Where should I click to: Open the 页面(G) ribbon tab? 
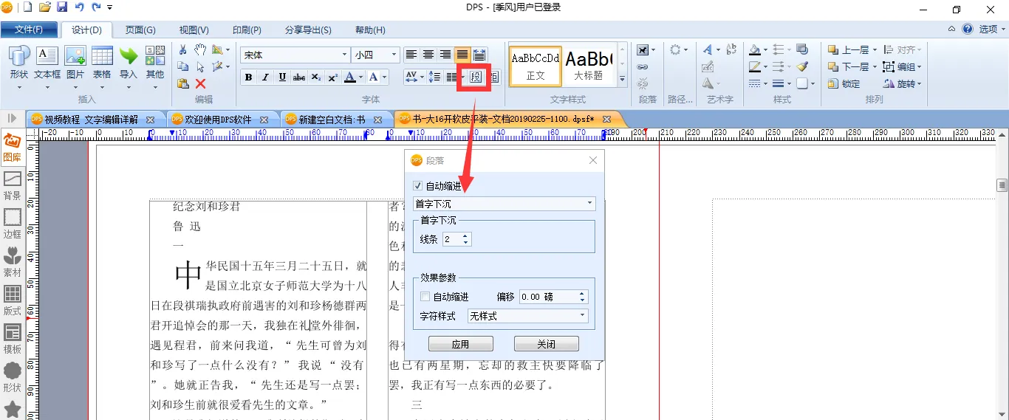point(140,30)
